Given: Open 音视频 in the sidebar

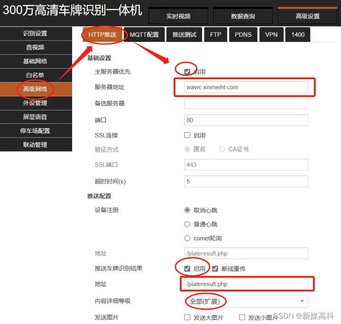Looking at the screenshot, I should coord(36,48).
